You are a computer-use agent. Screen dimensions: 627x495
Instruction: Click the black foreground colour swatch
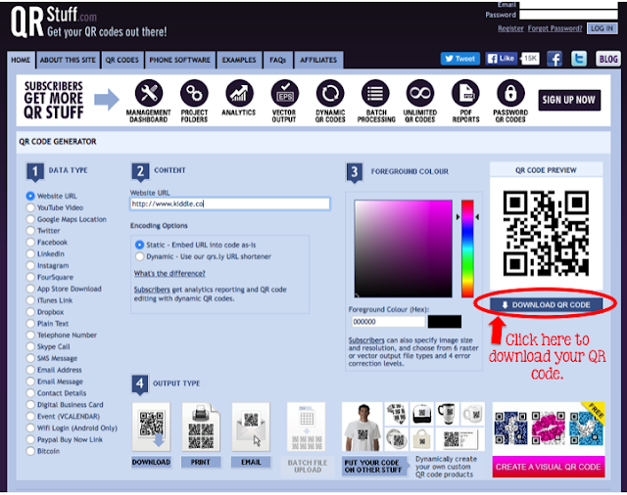pos(444,322)
